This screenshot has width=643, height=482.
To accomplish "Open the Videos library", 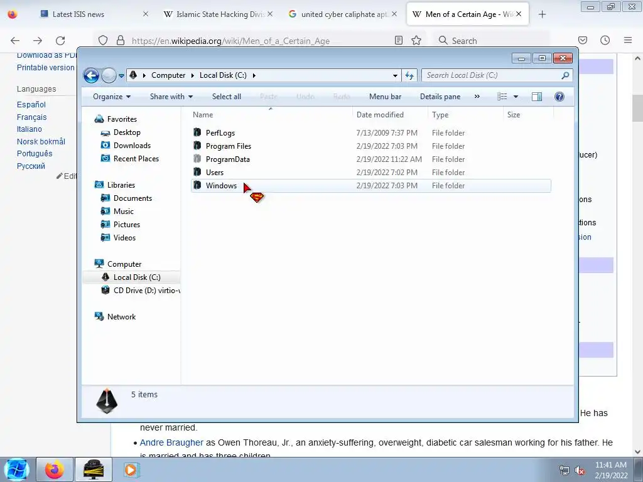I will (124, 238).
